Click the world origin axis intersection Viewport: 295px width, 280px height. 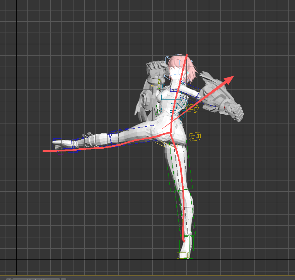16,259
